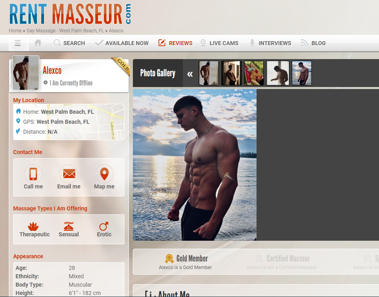The height and width of the screenshot is (297, 379).
Task: Click the Search magnifier icon
Action: [x=57, y=43]
